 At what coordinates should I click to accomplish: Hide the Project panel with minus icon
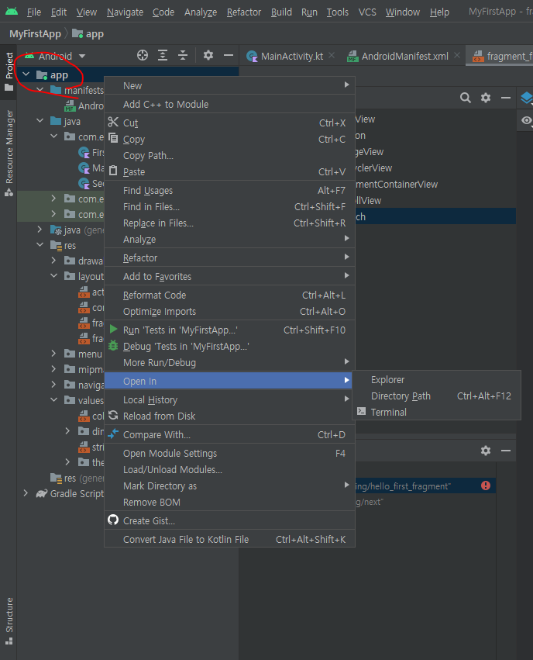coord(229,55)
